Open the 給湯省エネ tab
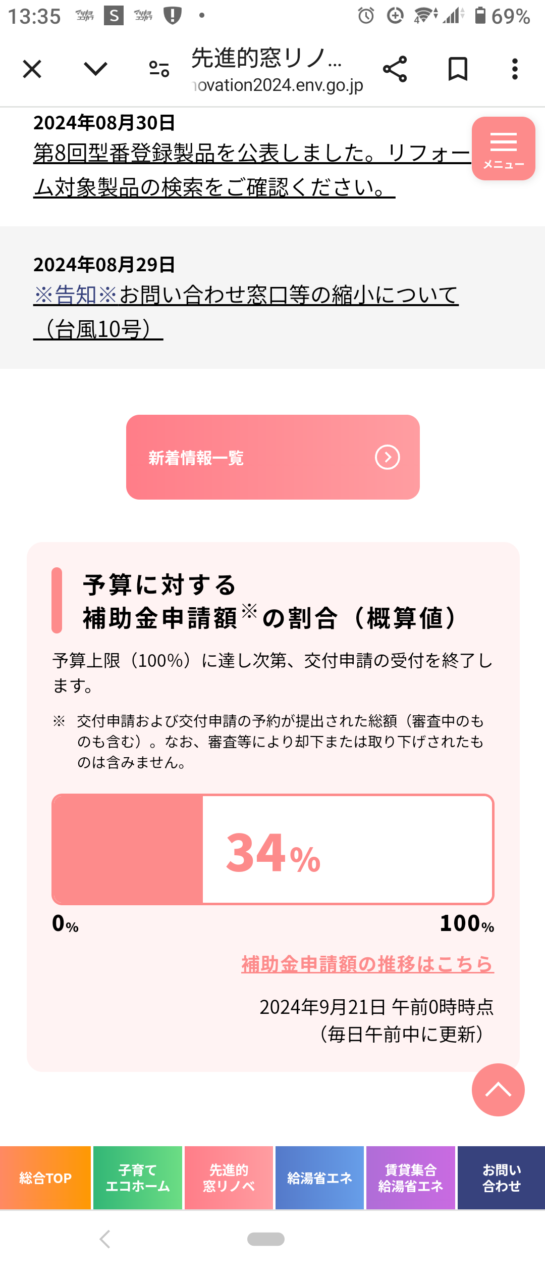Viewport: 545px width, 1273px height. pyautogui.click(x=319, y=1178)
